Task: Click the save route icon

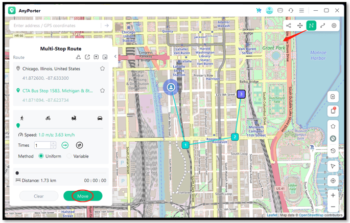Action: point(96,57)
